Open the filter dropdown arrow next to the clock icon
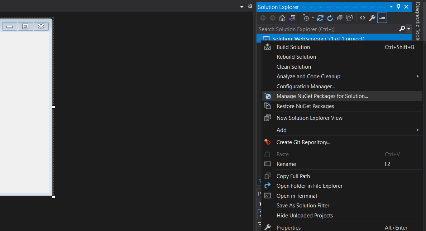The image size is (426, 231). (x=313, y=18)
